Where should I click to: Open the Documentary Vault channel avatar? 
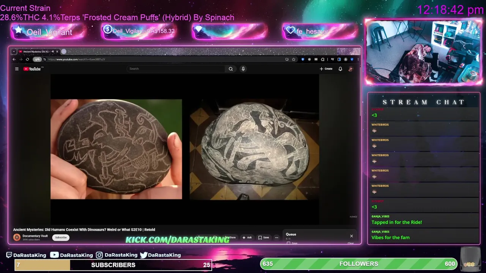pos(17,237)
